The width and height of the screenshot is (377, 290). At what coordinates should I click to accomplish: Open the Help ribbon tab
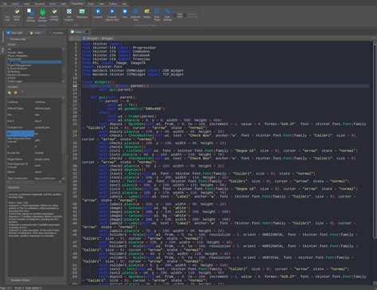[124, 4]
